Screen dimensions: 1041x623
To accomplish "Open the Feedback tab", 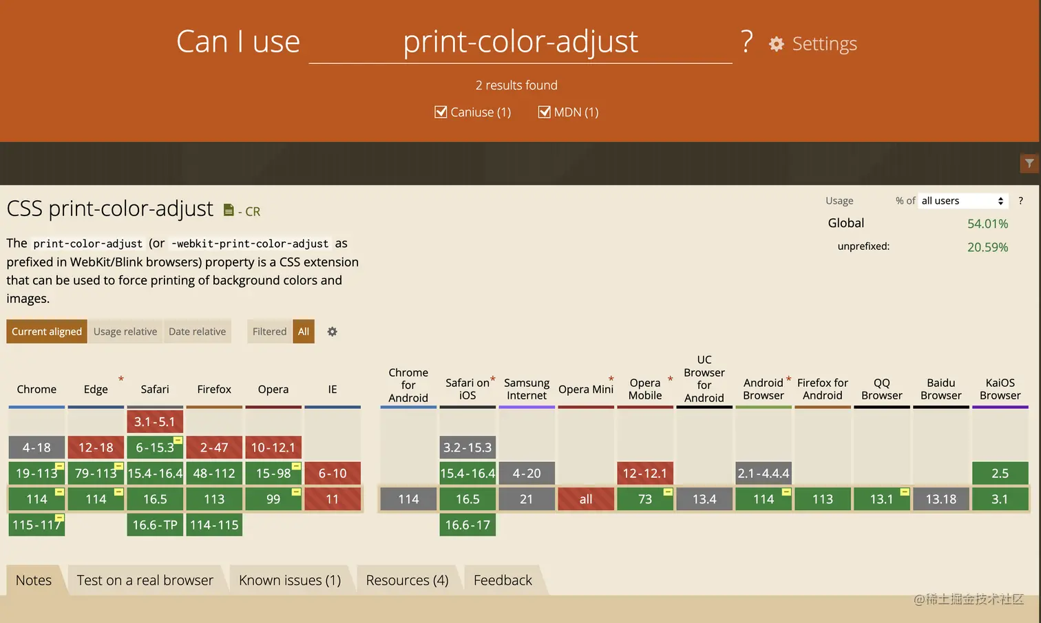I will (503, 580).
